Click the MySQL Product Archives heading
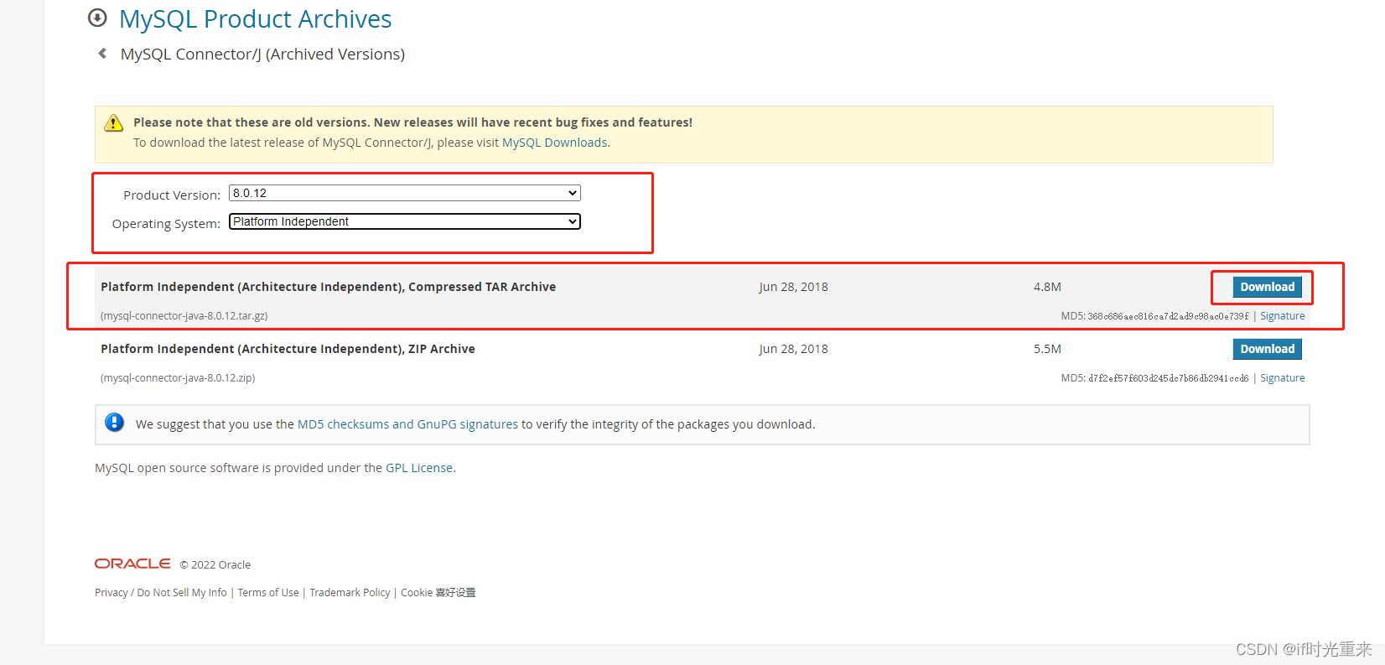1385x665 pixels. pyautogui.click(x=255, y=18)
